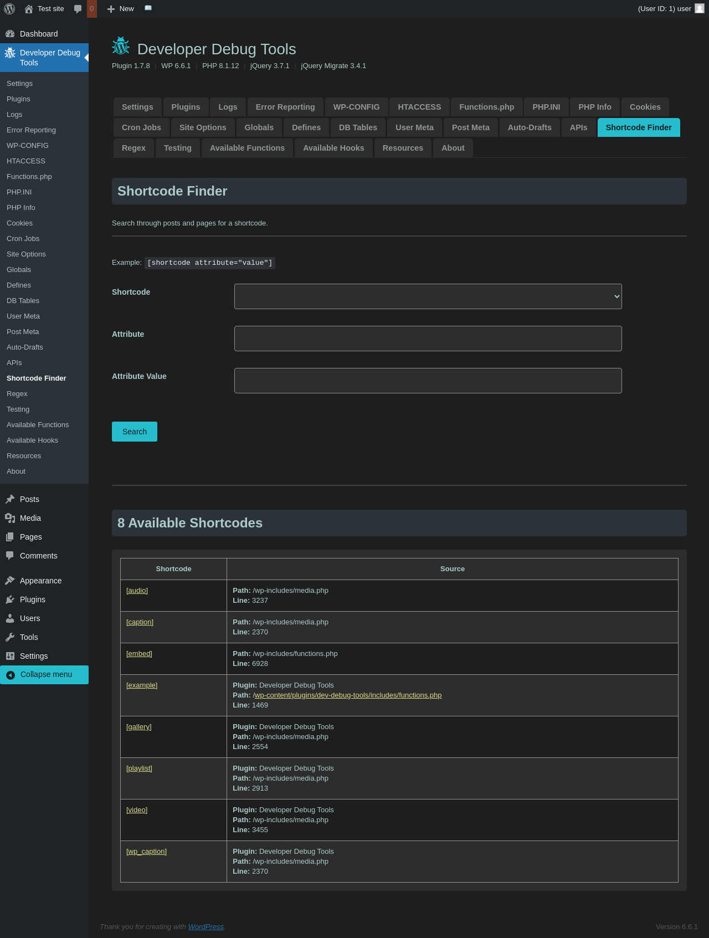Viewport: 709px width, 938px height.
Task: Open the Test site home icon
Action: point(29,9)
